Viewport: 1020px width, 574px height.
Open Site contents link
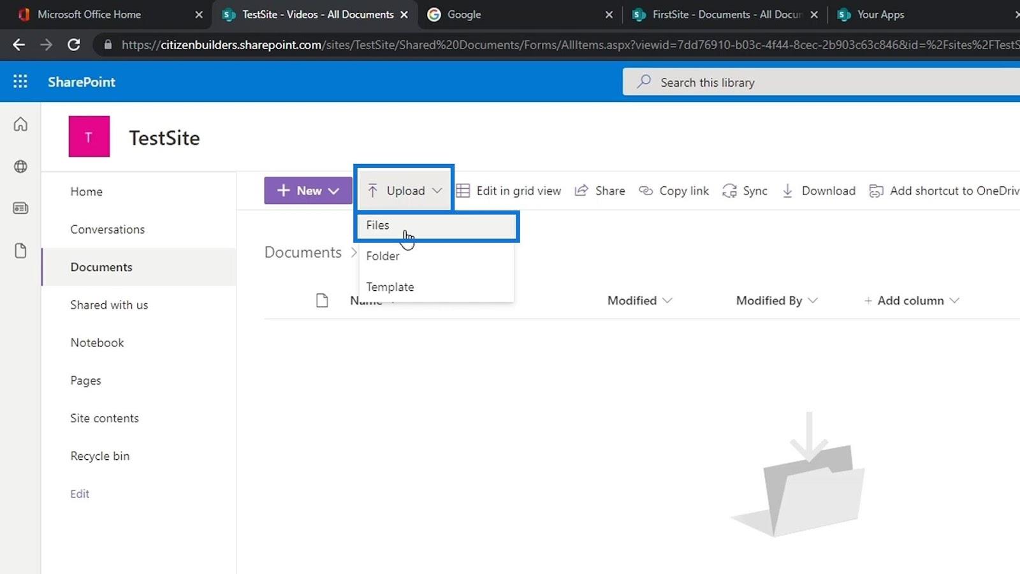coord(105,418)
